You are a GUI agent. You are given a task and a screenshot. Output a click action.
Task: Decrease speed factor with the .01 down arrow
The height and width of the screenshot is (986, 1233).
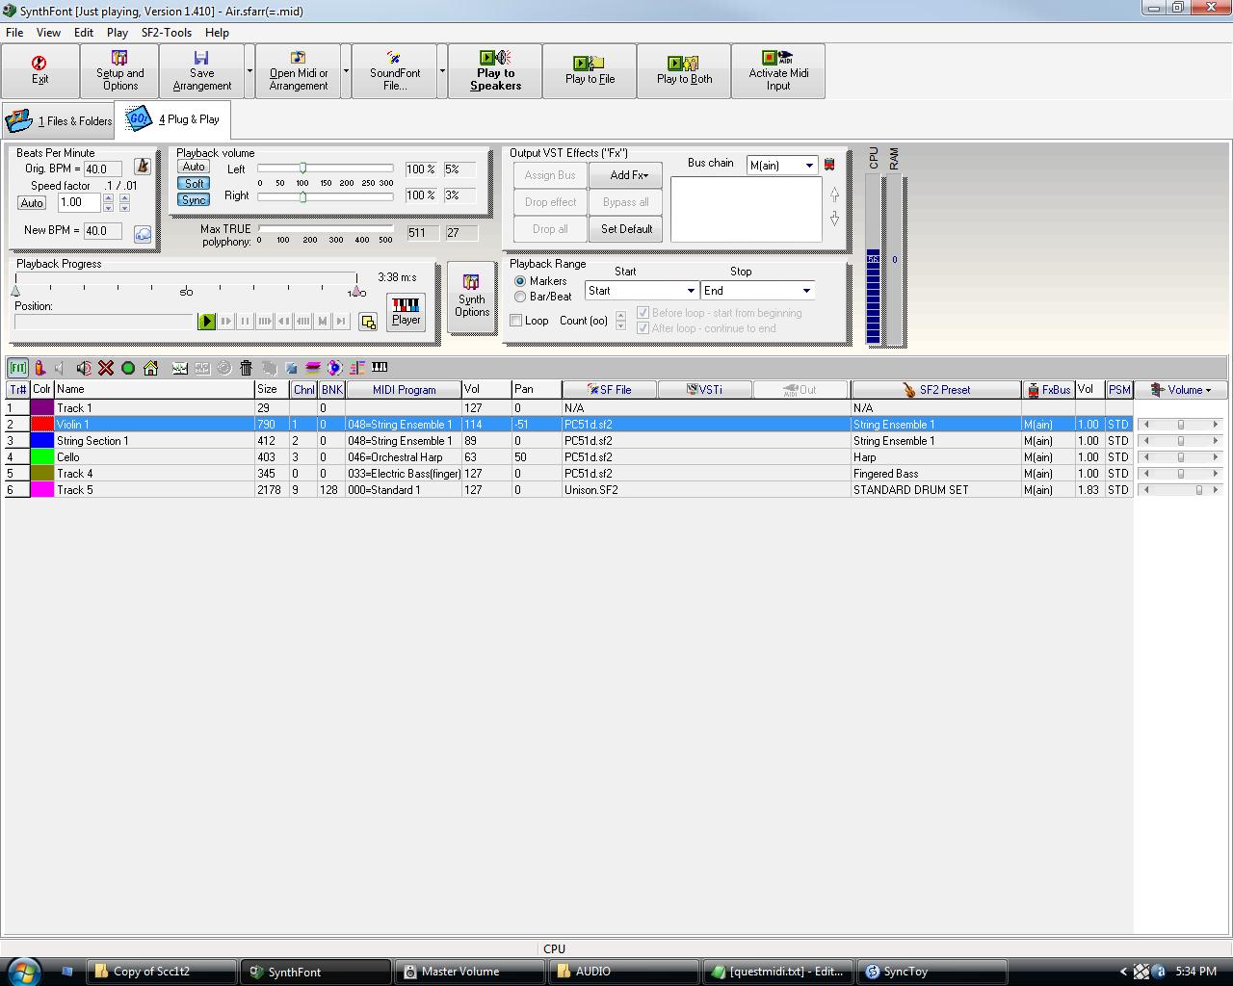124,207
